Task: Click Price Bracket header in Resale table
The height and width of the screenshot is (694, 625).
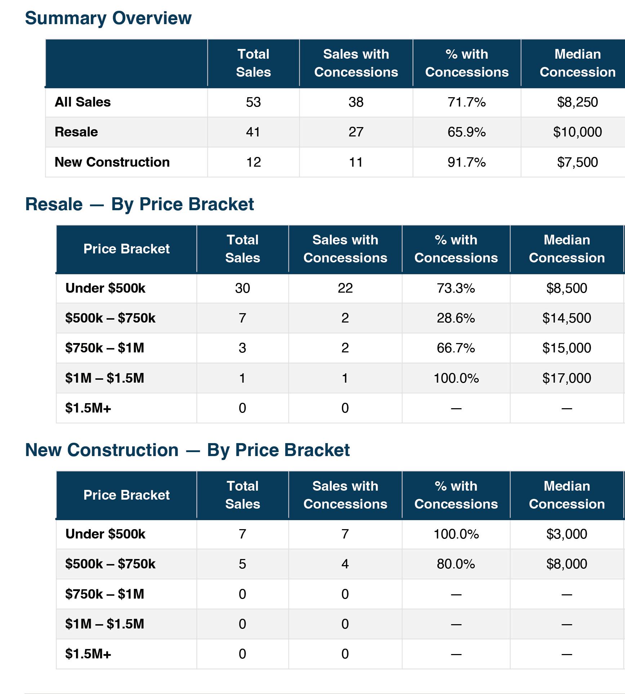Action: tap(126, 249)
